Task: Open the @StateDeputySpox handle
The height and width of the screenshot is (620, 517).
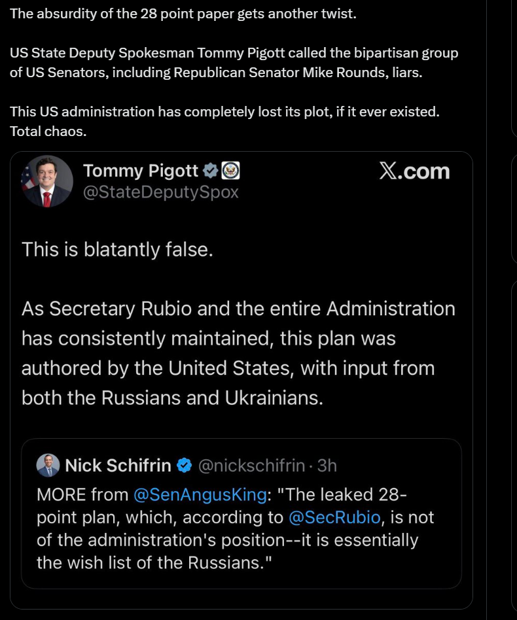Action: pyautogui.click(x=161, y=192)
